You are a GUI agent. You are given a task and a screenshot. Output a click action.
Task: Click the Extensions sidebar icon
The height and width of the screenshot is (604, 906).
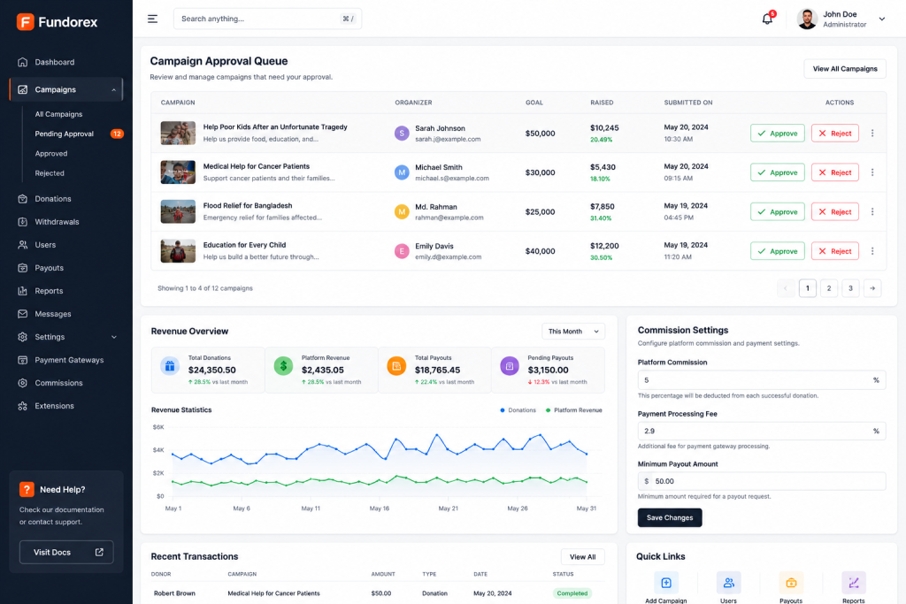(22, 407)
